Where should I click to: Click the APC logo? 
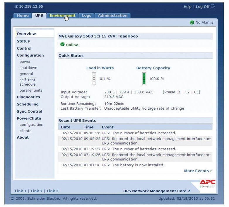click(x=207, y=183)
